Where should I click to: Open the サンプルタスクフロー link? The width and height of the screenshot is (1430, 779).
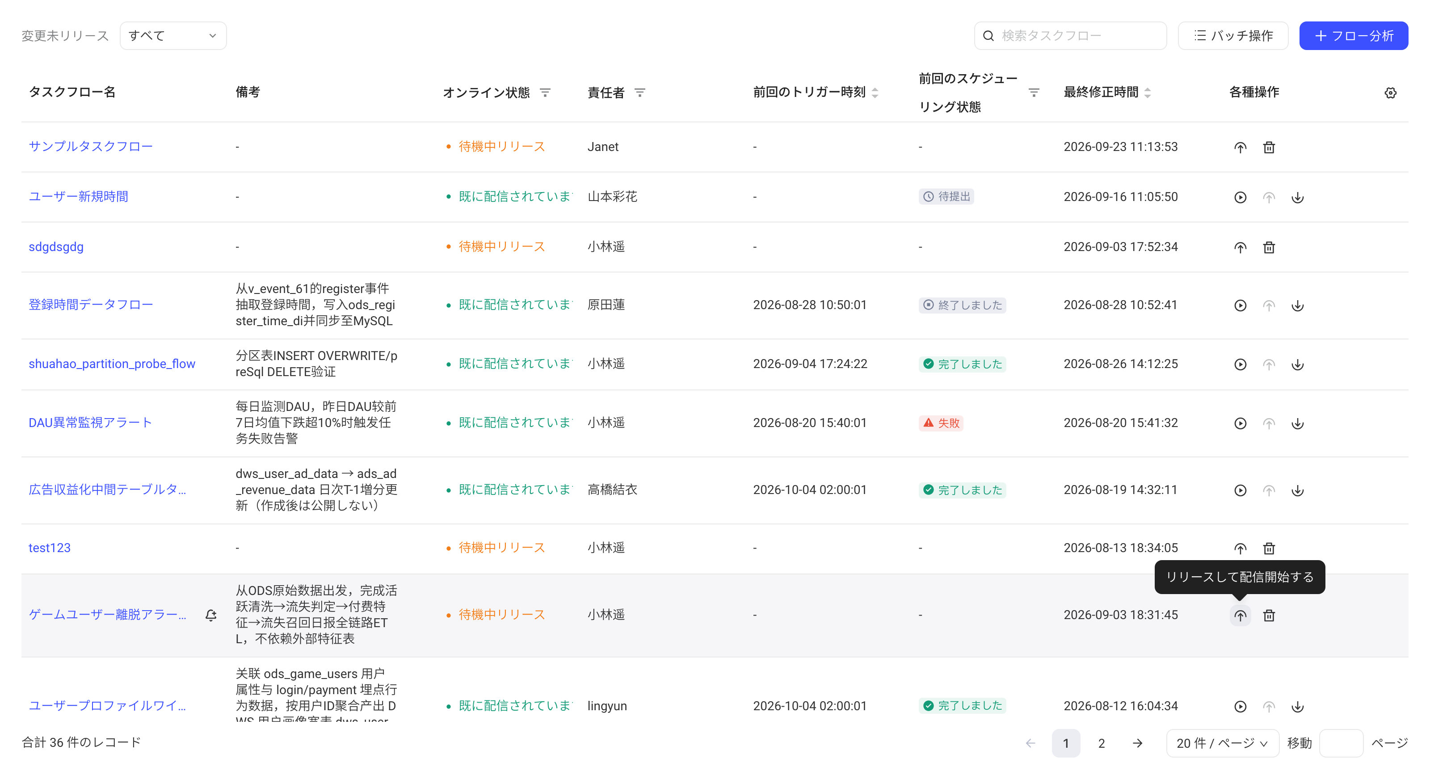(90, 147)
